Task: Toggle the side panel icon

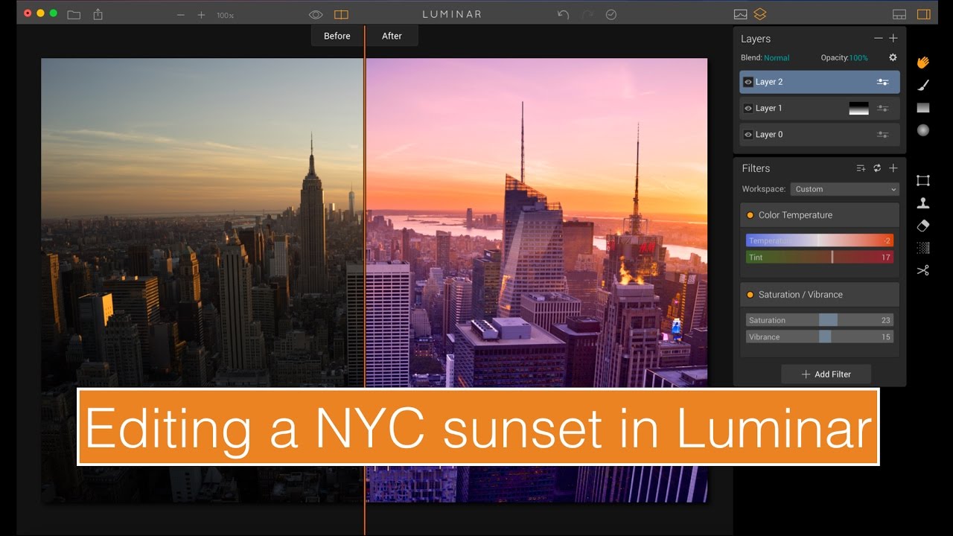Action: [923, 14]
